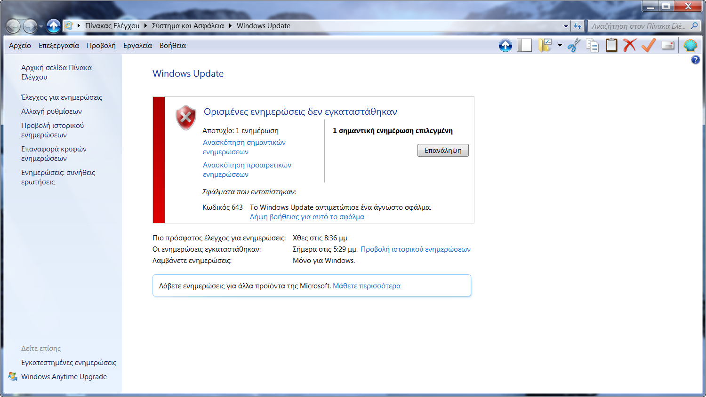Click the orange checkmark Properties icon
The height and width of the screenshot is (397, 706).
coord(649,45)
